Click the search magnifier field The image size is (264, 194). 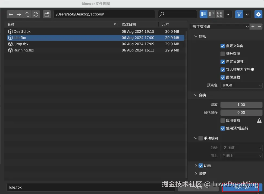tap(177, 14)
